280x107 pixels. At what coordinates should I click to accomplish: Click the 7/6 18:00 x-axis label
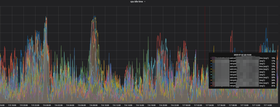(151, 105)
